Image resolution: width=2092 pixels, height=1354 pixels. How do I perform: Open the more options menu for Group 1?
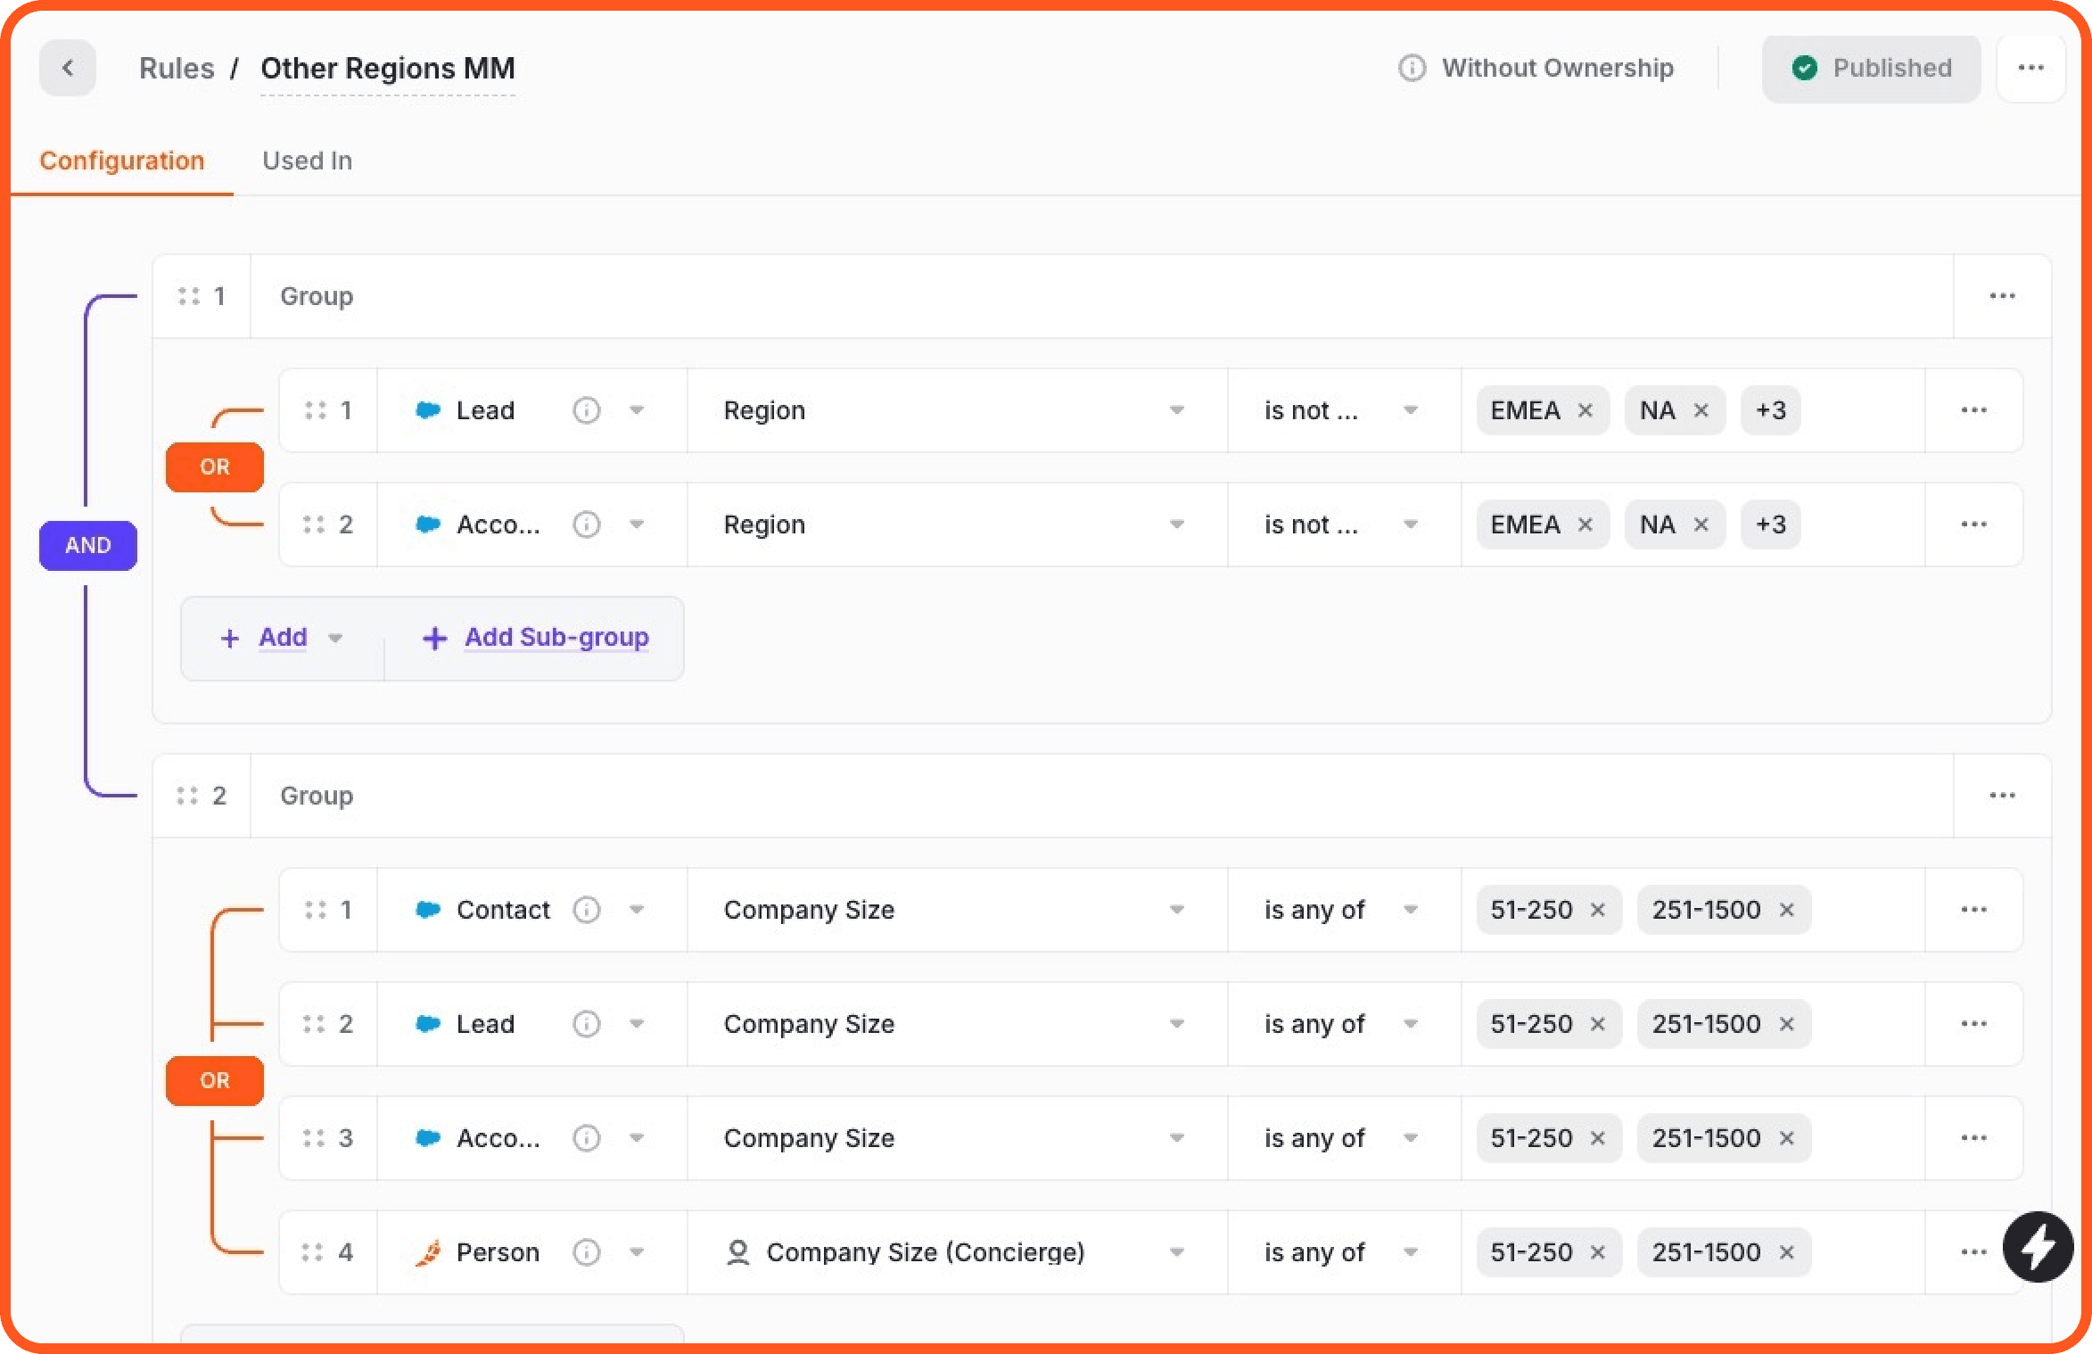pos(2002,296)
